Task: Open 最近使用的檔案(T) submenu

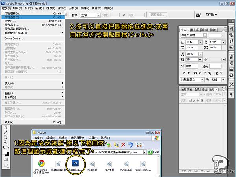Action: pyautogui.click(x=33, y=33)
